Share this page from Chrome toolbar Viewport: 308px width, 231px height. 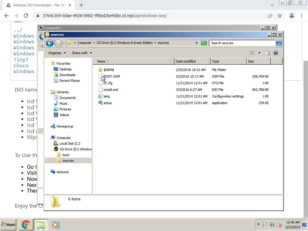(270, 16)
